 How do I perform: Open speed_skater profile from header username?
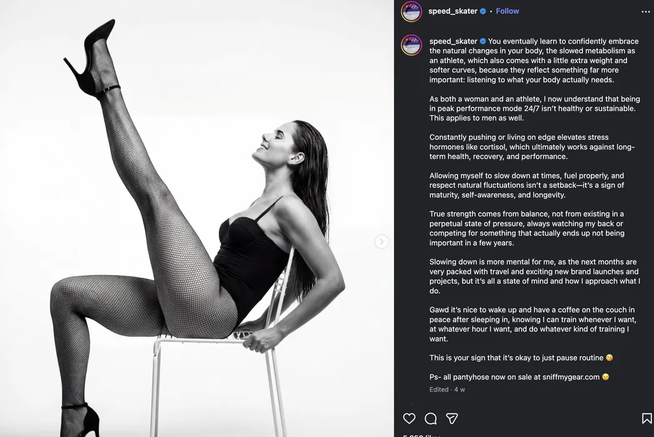click(x=453, y=11)
